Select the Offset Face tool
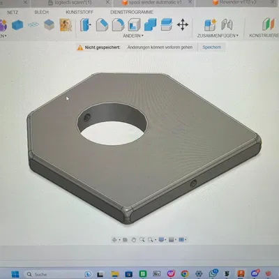The width and height of the screenshot is (279, 279). [167, 24]
